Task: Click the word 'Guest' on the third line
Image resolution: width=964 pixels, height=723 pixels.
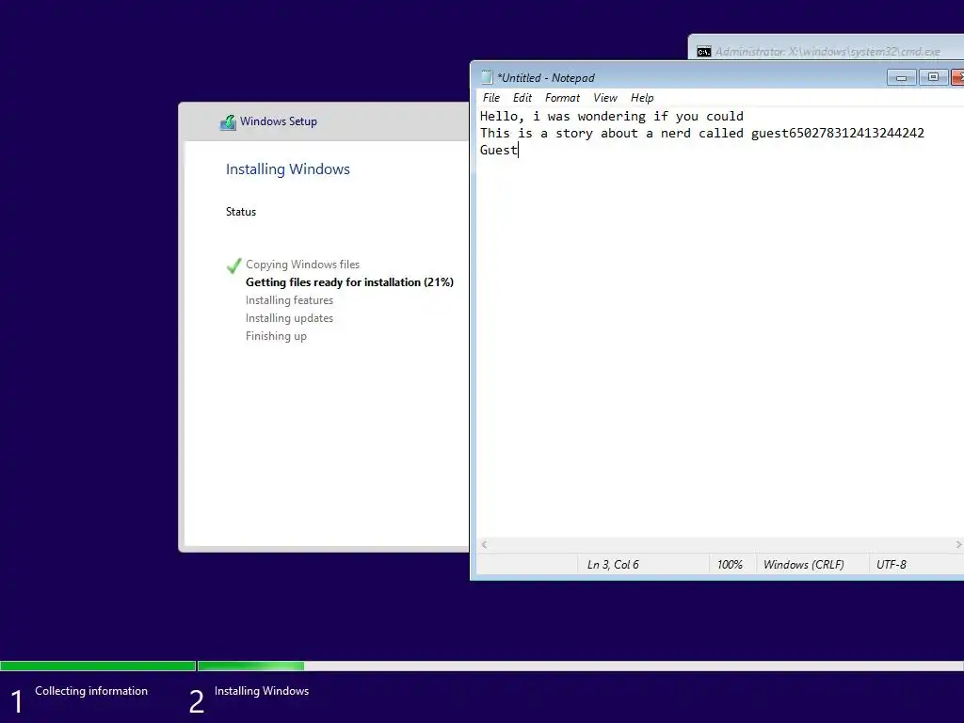Action: click(498, 150)
